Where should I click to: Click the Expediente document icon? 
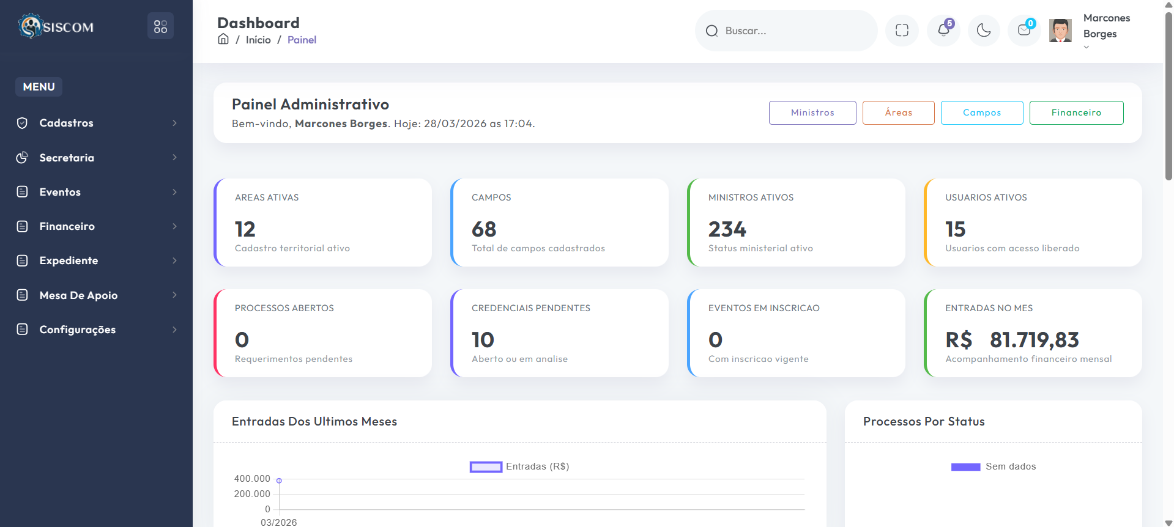tap(22, 260)
